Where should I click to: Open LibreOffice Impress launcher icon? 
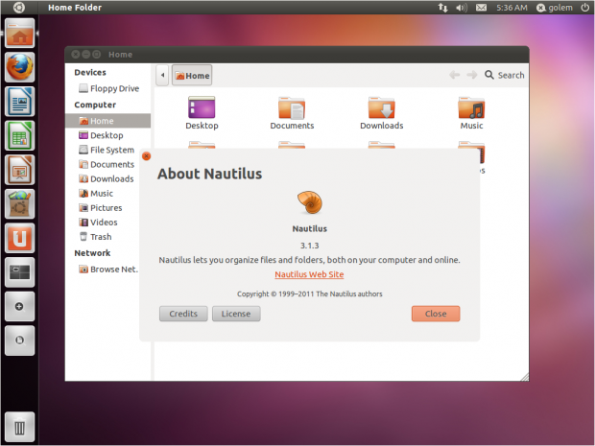coord(20,170)
